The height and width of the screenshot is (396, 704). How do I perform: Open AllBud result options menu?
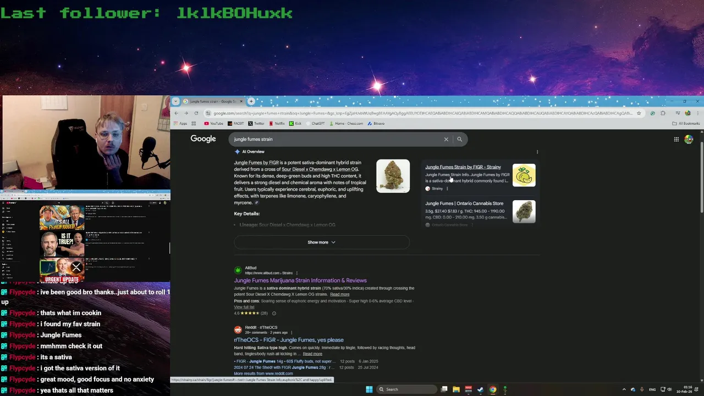tap(297, 273)
